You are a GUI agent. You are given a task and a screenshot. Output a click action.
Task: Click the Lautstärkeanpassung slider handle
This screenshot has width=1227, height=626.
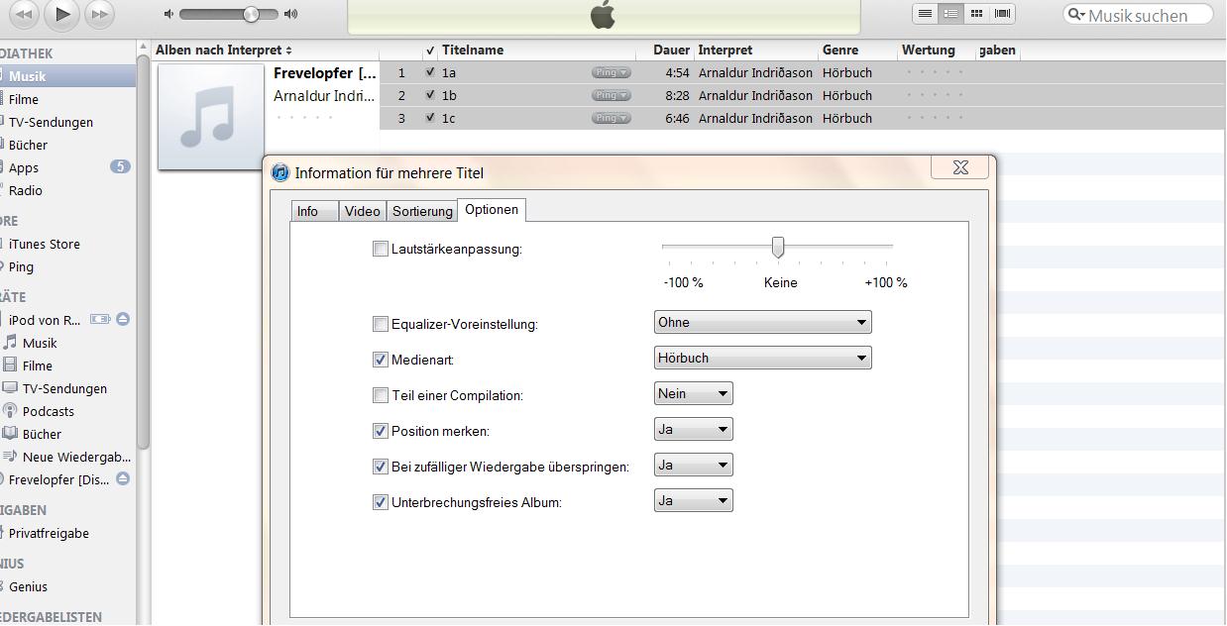pyautogui.click(x=778, y=247)
